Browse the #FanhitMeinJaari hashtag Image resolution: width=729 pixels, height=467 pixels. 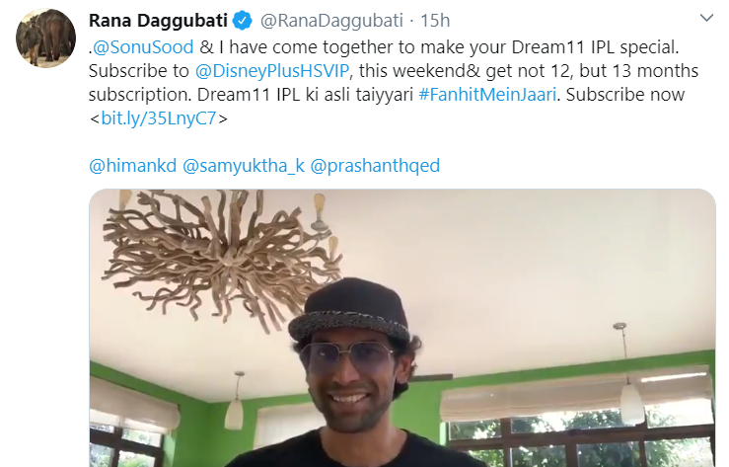(487, 95)
